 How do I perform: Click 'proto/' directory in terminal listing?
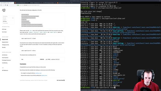(115, 72)
